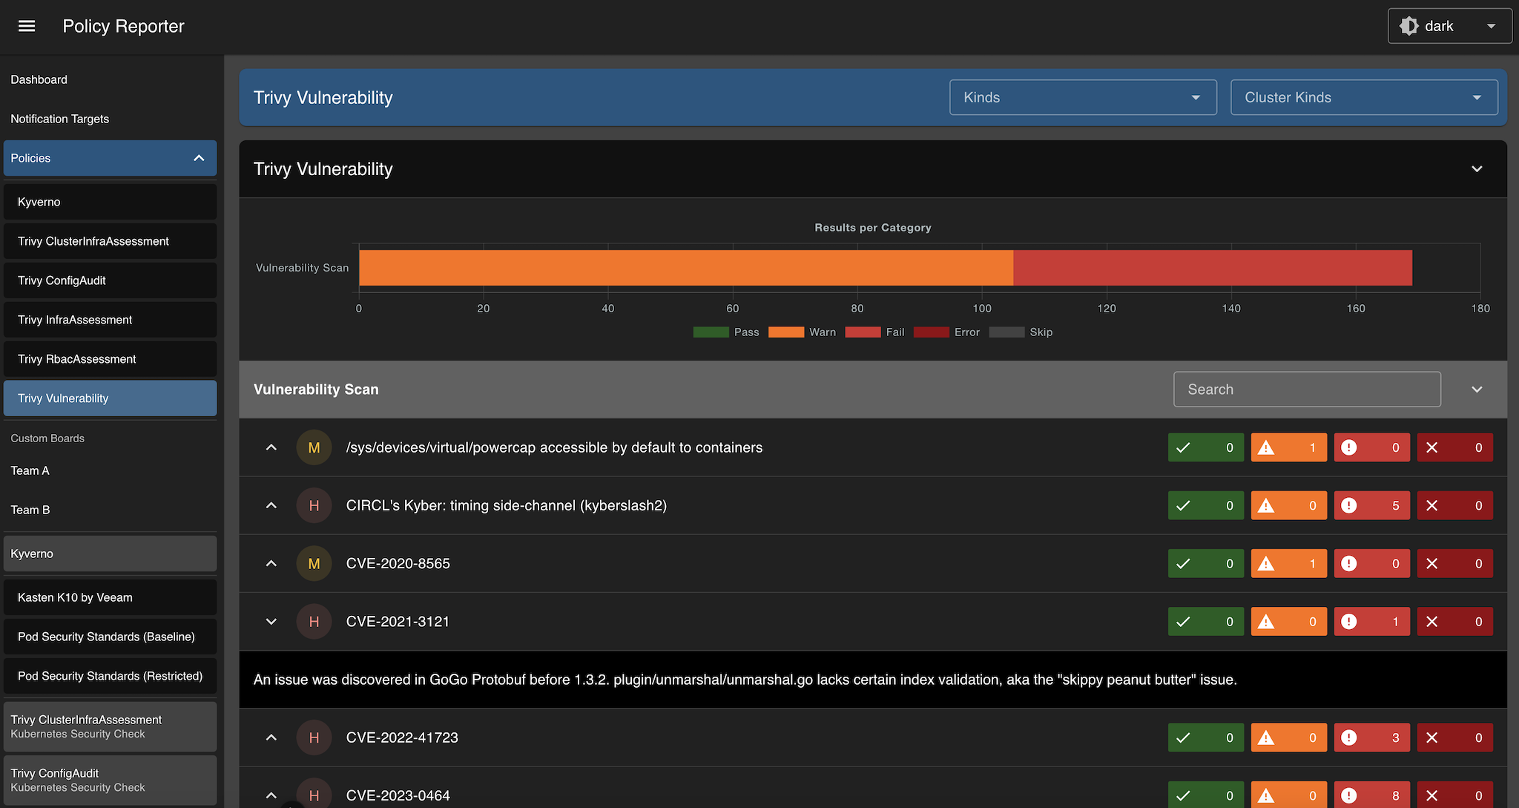
Task: Click the dark theme toggle icon top-right
Action: click(1409, 25)
